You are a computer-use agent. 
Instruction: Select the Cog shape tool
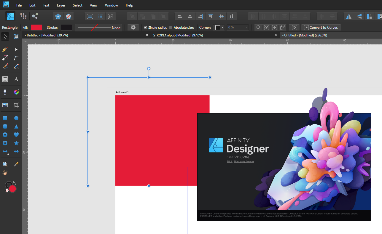(x=5, y=143)
